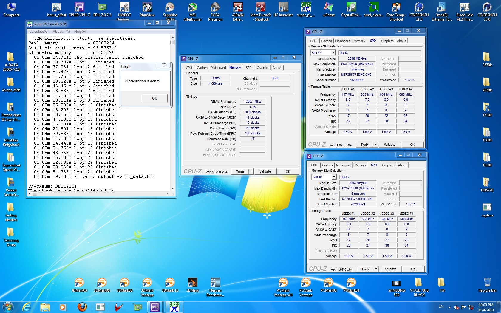Open the wPrime desktop icon
The image size is (501, 313).
click(x=328, y=9)
